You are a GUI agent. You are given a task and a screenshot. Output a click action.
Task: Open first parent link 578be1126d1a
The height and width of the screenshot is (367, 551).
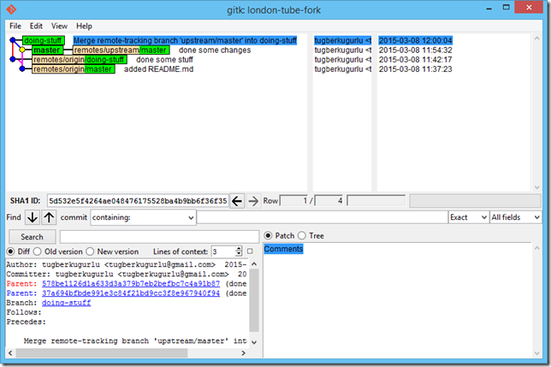click(x=131, y=283)
